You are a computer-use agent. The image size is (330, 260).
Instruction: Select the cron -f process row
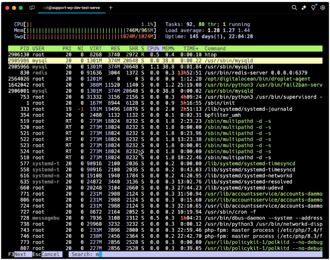[165, 212]
